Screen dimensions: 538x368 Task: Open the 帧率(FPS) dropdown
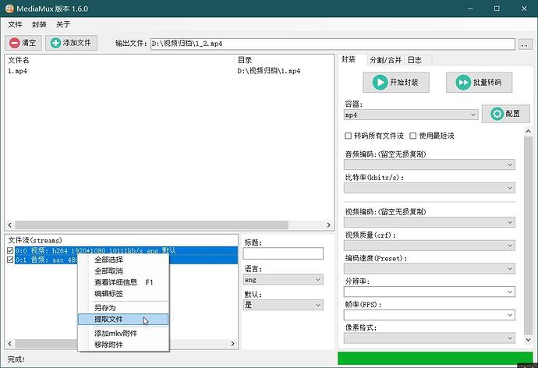point(430,315)
